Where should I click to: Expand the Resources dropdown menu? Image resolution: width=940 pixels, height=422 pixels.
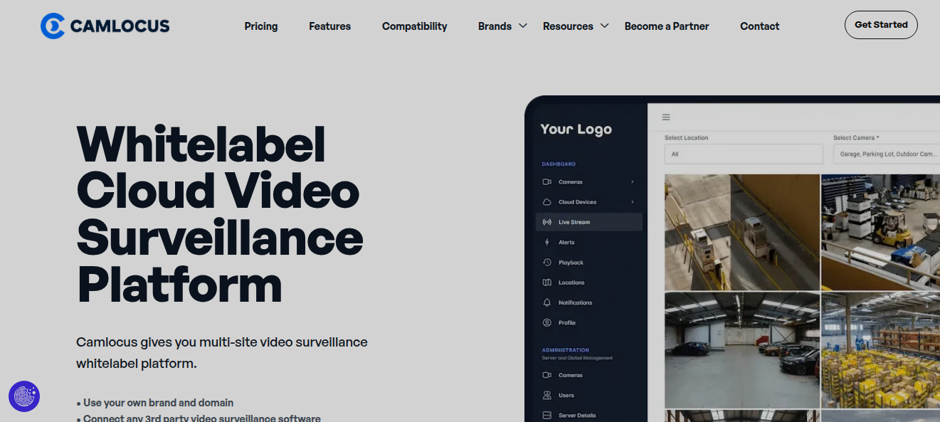pyautogui.click(x=576, y=26)
